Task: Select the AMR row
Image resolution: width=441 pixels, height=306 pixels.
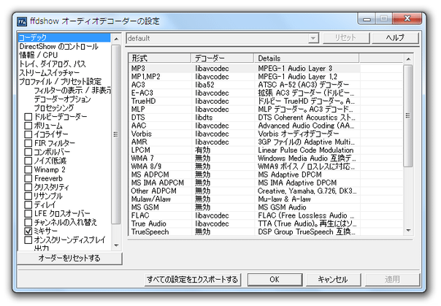Action: [x=245, y=142]
